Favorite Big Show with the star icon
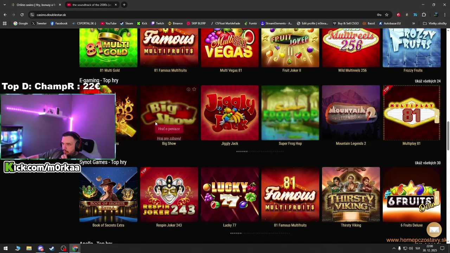450x253 pixels. pos(194,89)
